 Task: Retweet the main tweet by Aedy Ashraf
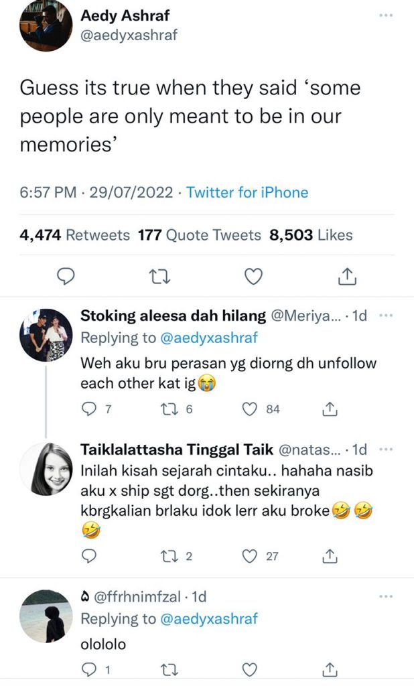pyautogui.click(x=159, y=277)
